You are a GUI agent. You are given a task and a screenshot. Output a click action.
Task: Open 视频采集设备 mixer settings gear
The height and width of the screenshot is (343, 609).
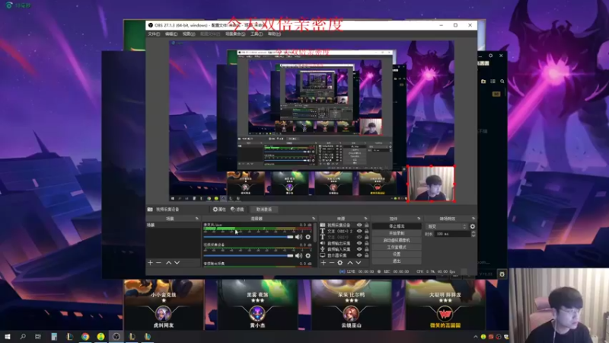click(x=308, y=255)
